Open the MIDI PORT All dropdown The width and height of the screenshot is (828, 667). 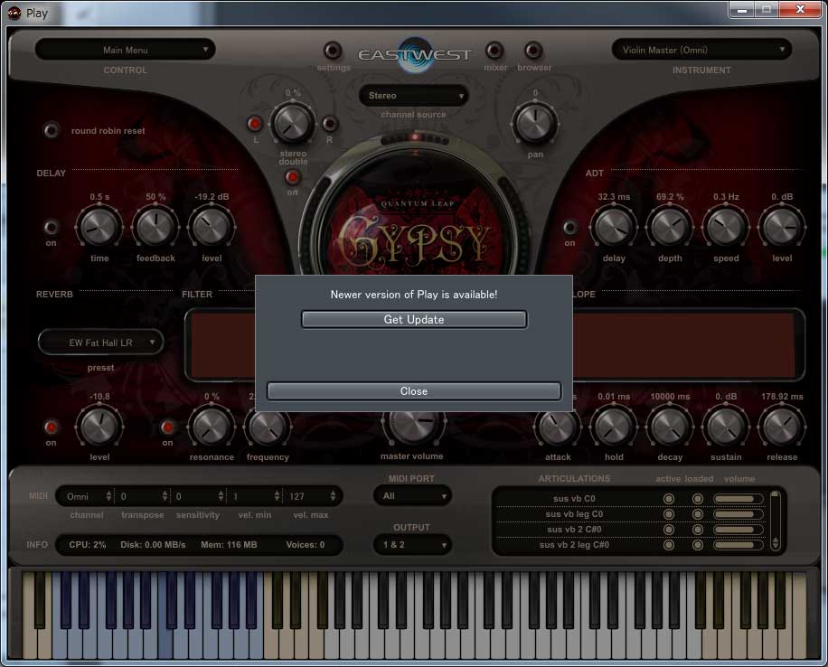pos(412,496)
